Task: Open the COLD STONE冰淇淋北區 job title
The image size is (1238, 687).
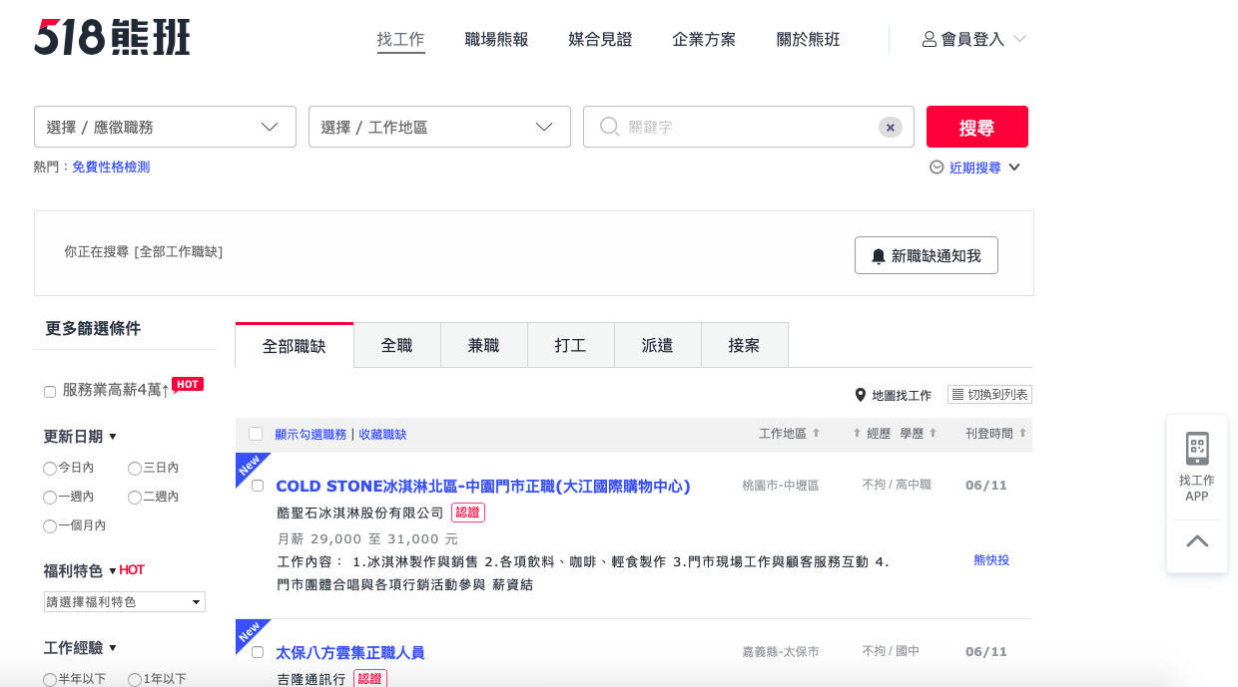Action: pyautogui.click(x=483, y=487)
